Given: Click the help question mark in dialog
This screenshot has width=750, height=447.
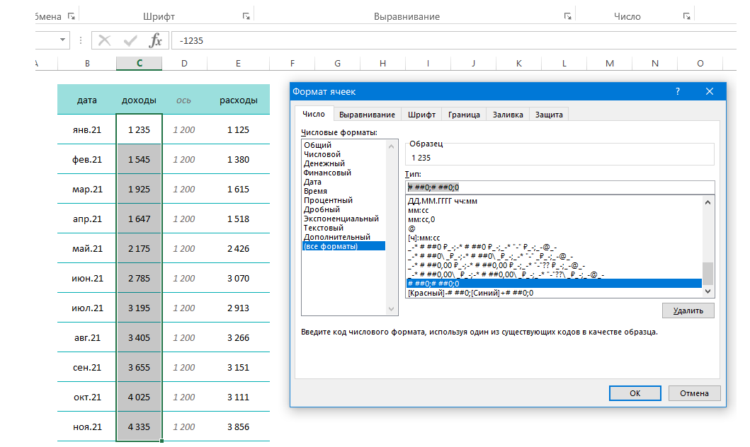Looking at the screenshot, I should coord(678,91).
